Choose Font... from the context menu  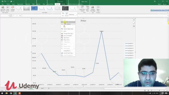(68, 31)
